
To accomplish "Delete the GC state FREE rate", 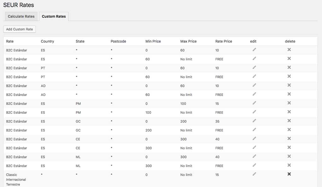I will 289,130.
